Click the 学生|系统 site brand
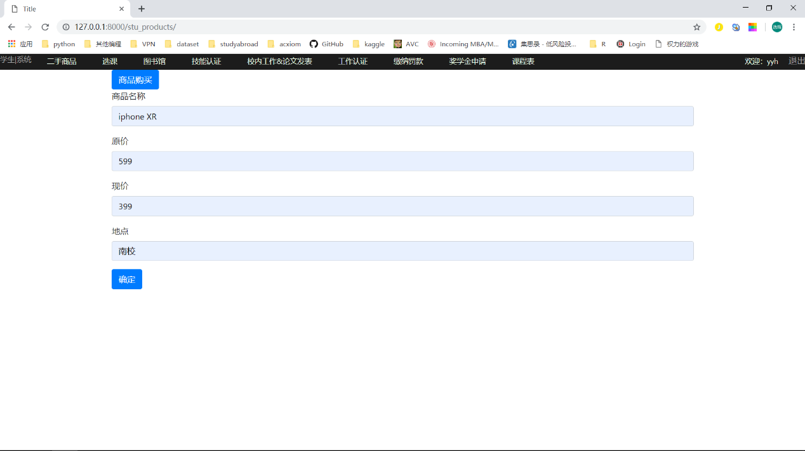 point(16,60)
